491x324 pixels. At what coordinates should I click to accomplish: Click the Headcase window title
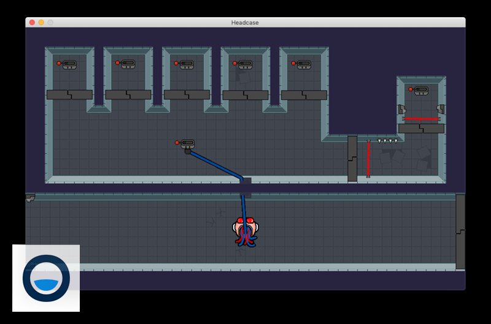[x=245, y=23]
